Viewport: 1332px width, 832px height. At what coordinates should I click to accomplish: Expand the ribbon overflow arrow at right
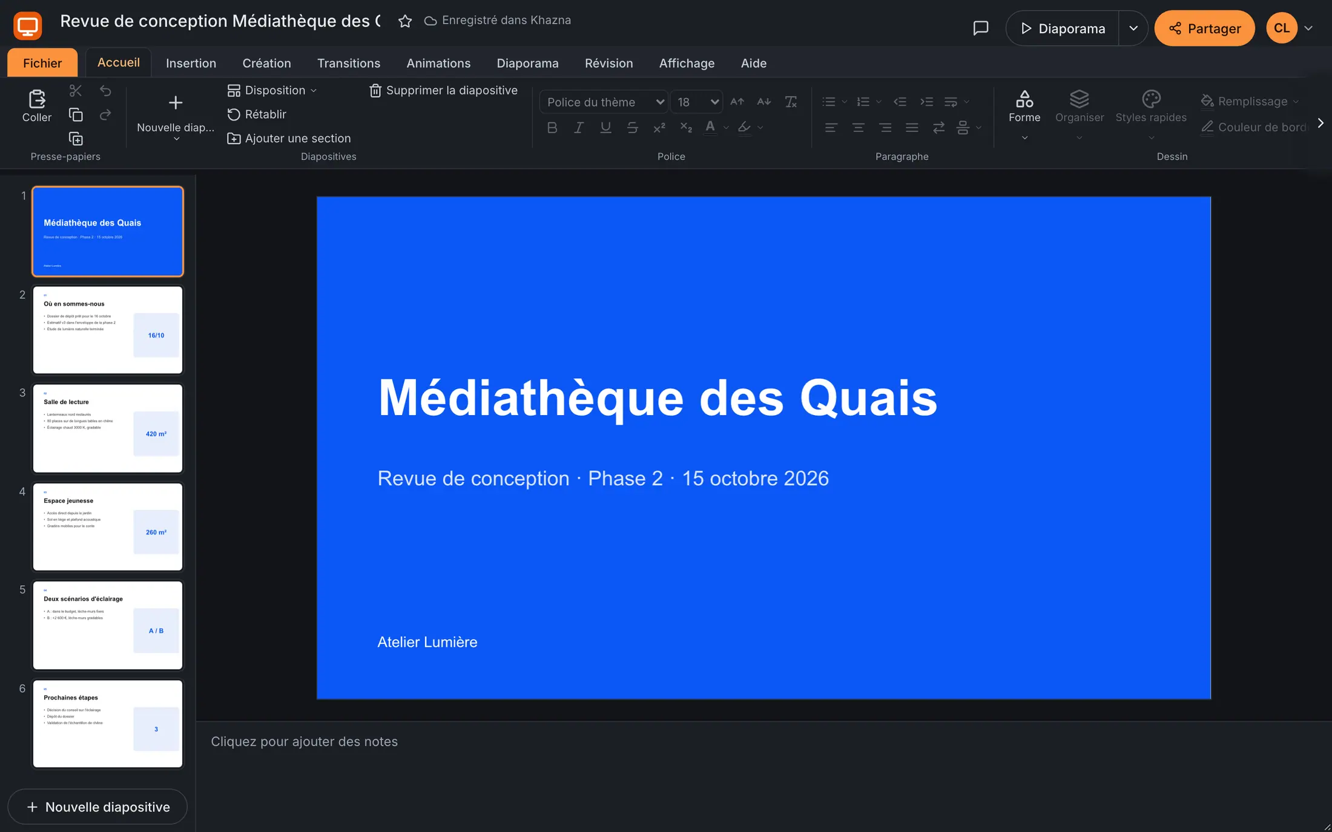point(1320,123)
